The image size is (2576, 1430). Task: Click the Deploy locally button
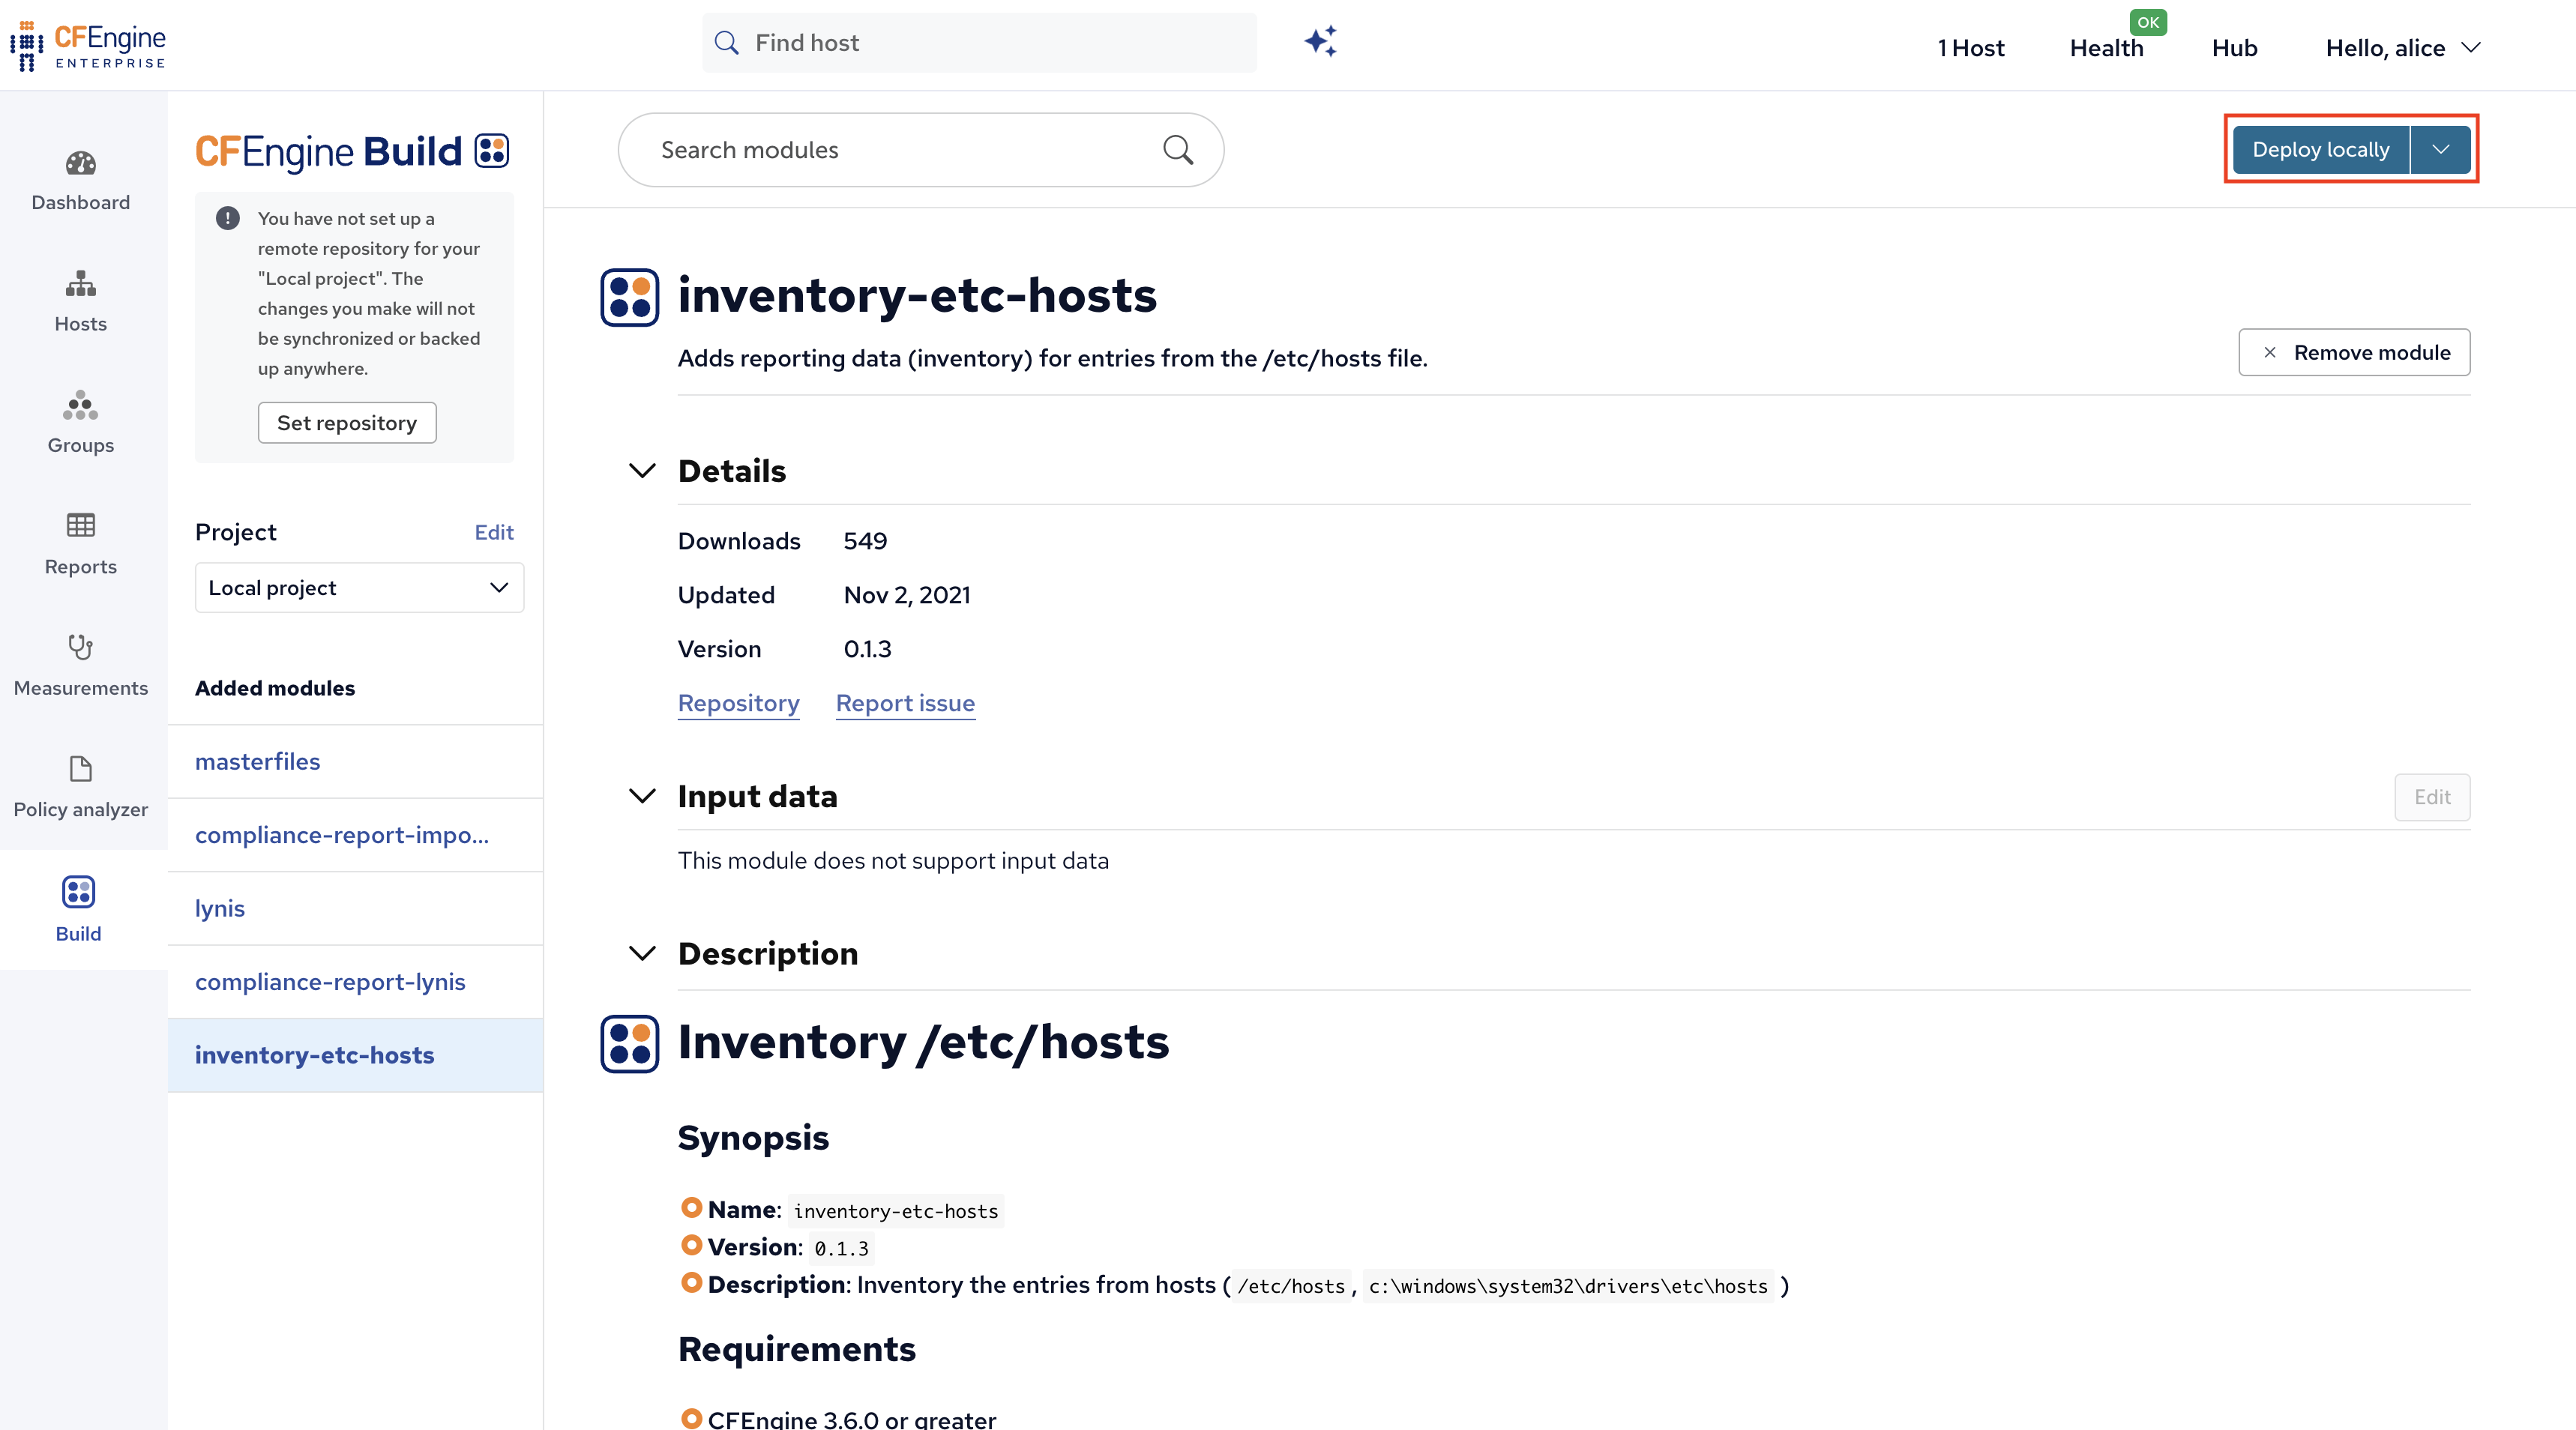tap(2321, 150)
